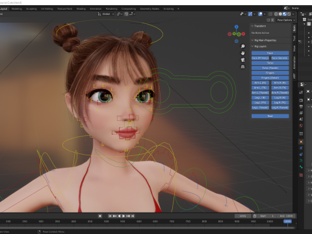Toggle Torso (Tweak) rig layer
This screenshot has width=312, height=234.
[270, 68]
